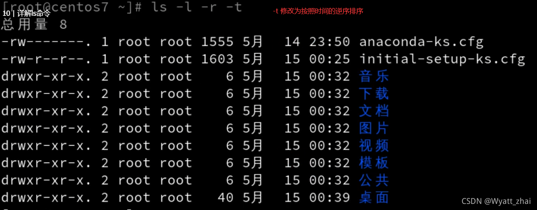The height and width of the screenshot is (210, 537).
Task: Click size value 40 in 桌面 row
Action: [226, 198]
